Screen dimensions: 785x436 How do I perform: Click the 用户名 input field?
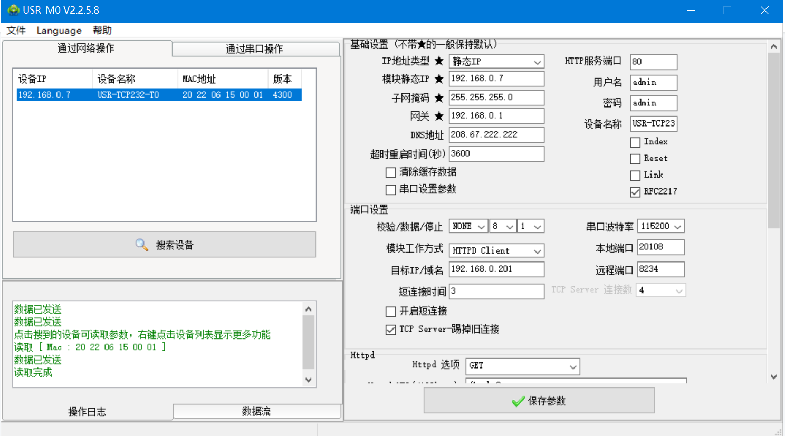click(654, 82)
